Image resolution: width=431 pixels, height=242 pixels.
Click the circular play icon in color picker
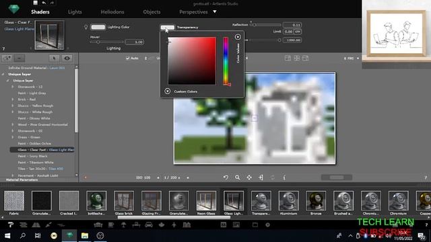pos(238,37)
